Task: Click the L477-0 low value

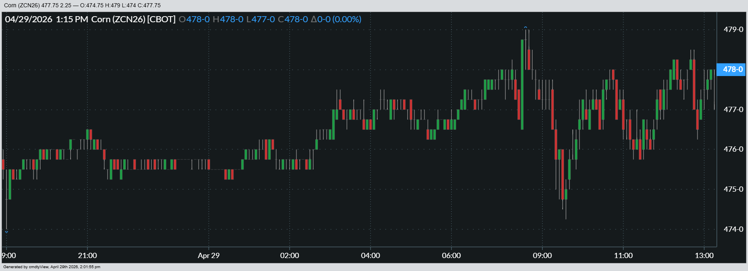Action: click(260, 19)
